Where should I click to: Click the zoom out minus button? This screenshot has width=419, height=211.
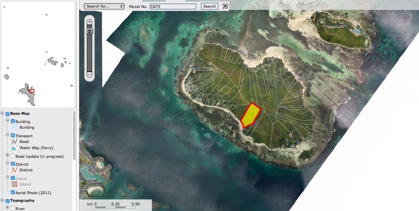(x=89, y=74)
